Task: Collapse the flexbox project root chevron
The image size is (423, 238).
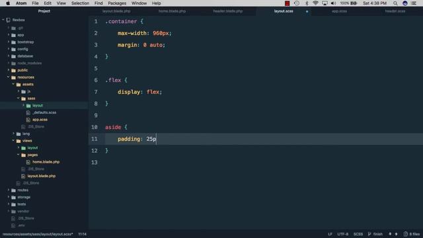Action: (3, 20)
